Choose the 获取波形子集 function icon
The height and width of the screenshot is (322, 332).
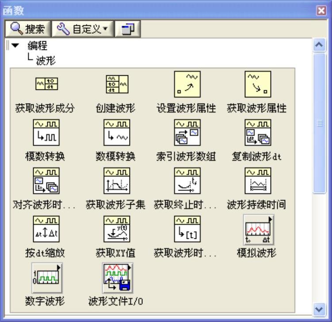click(117, 181)
